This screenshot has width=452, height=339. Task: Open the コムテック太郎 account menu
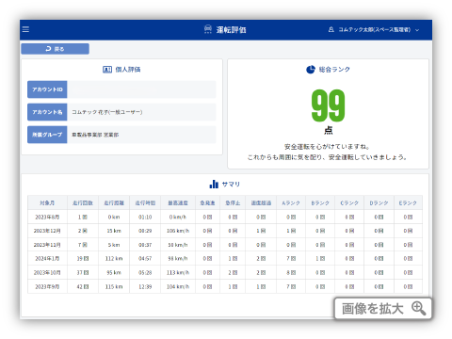pyautogui.click(x=374, y=30)
